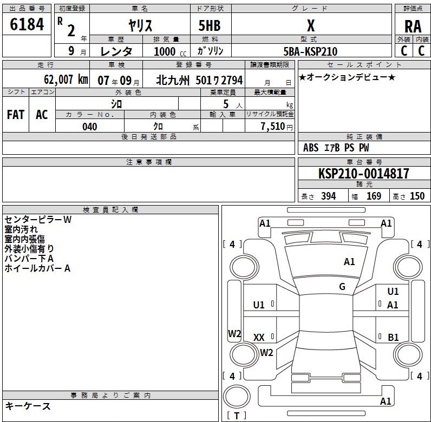Select the note ホイールカバーA
The image size is (431, 422).
pos(37,268)
